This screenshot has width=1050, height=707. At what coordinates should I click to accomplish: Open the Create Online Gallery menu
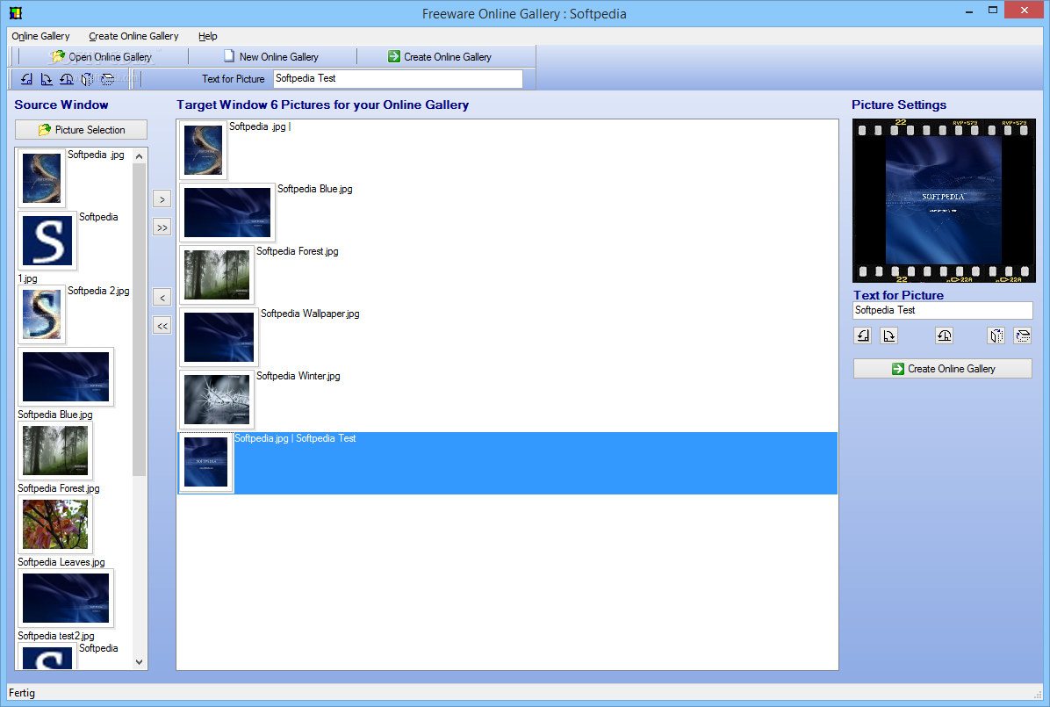(x=133, y=36)
